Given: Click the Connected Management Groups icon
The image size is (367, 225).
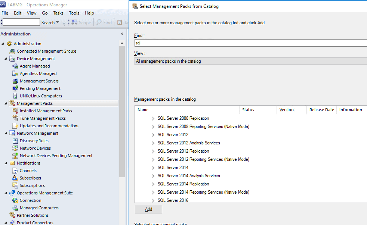Looking at the screenshot, I should tap(12, 51).
